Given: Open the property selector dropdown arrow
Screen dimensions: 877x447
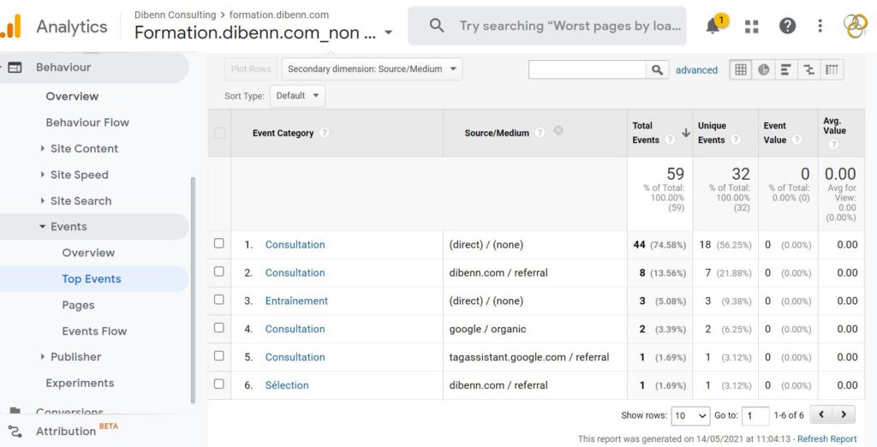Looking at the screenshot, I should [388, 33].
